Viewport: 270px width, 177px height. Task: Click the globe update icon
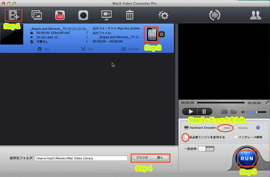click(x=215, y=15)
